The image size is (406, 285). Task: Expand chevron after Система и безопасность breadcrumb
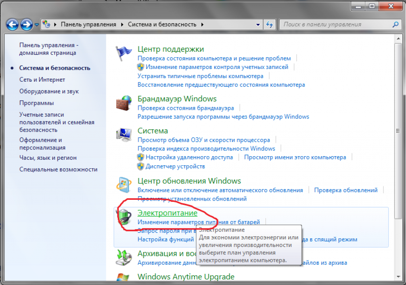(202, 24)
